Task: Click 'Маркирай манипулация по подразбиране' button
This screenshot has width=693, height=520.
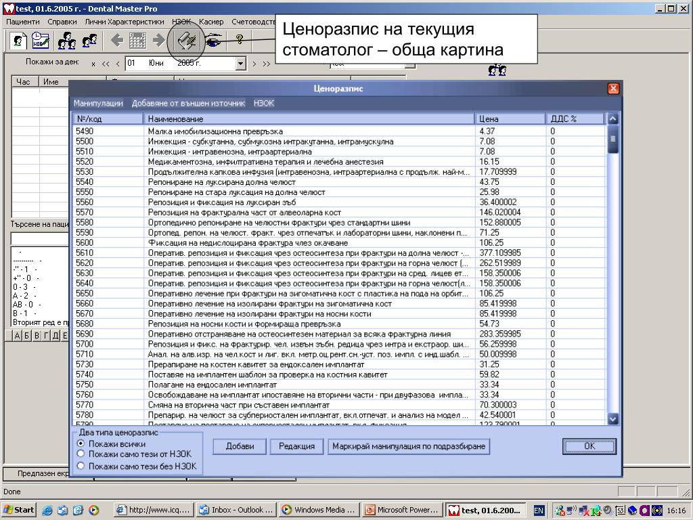Action: 409,446
